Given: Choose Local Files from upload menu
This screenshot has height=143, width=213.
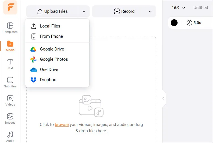Looking at the screenshot, I should pyautogui.click(x=57, y=26).
